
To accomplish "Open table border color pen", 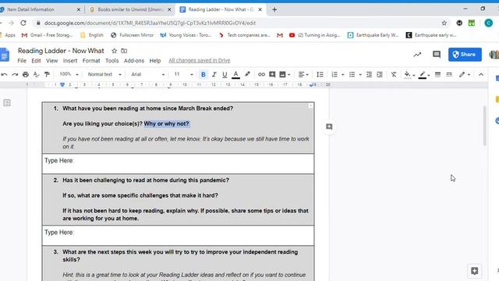I will pyautogui.click(x=424, y=75).
